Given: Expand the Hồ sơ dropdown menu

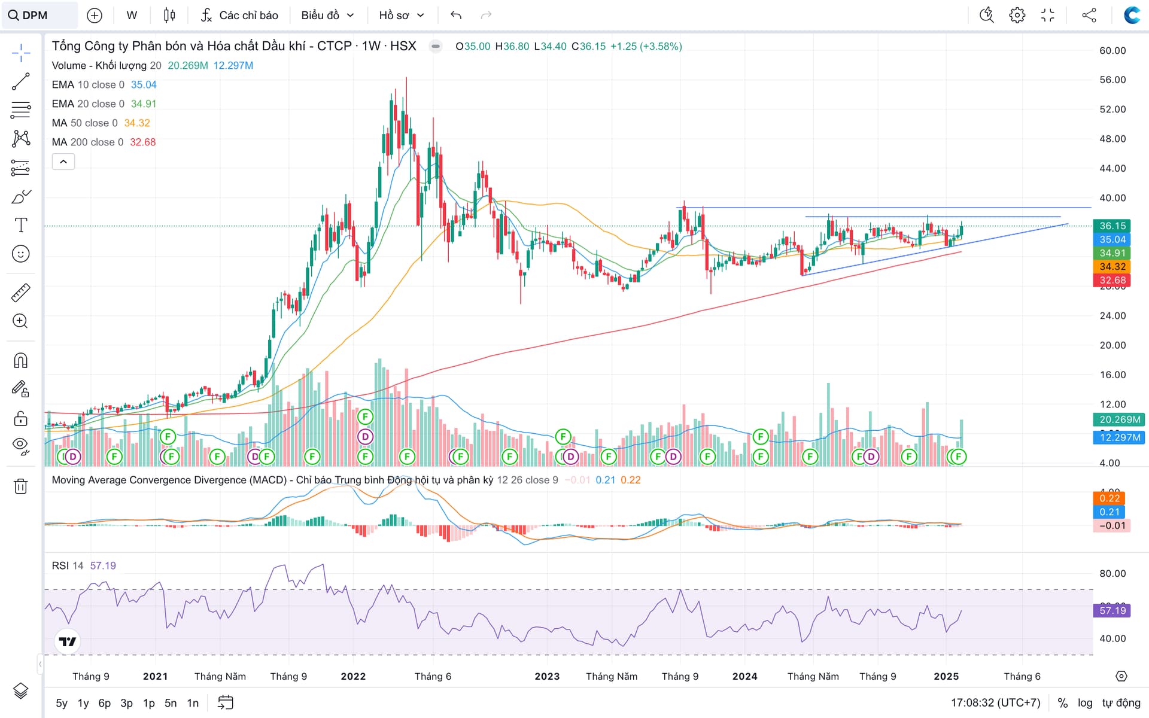Looking at the screenshot, I should (x=402, y=16).
